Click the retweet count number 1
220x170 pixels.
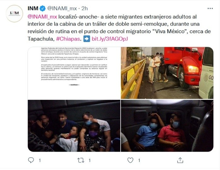pos(90,160)
